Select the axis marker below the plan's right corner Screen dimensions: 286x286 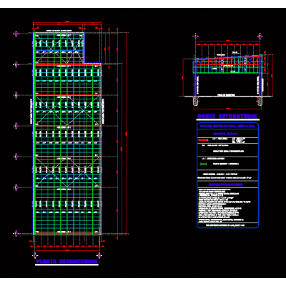point(99,255)
